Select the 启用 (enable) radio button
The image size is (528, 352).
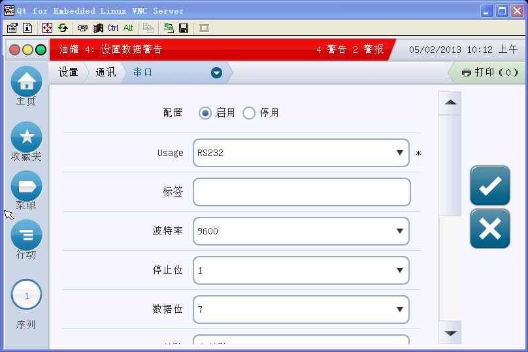point(205,113)
